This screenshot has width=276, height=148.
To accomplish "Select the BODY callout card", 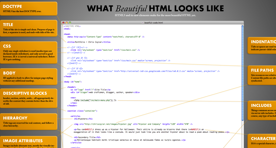I will [28, 77].
